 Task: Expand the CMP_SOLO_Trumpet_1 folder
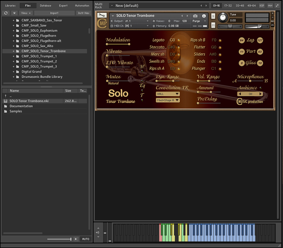(x=14, y=56)
